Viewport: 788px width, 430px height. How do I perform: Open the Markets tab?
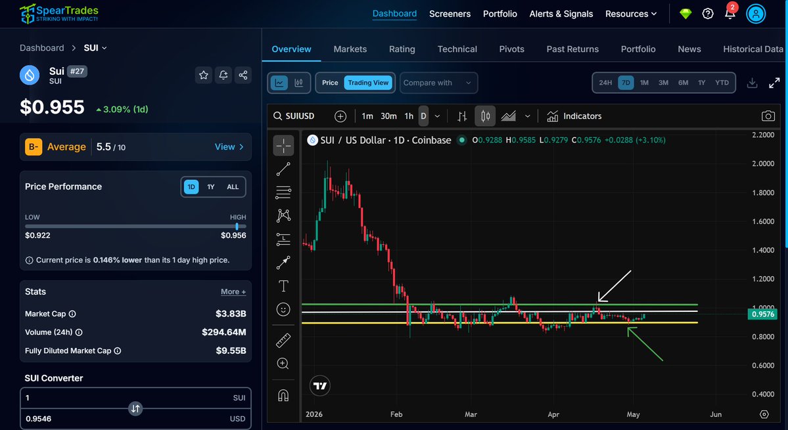[350, 49]
